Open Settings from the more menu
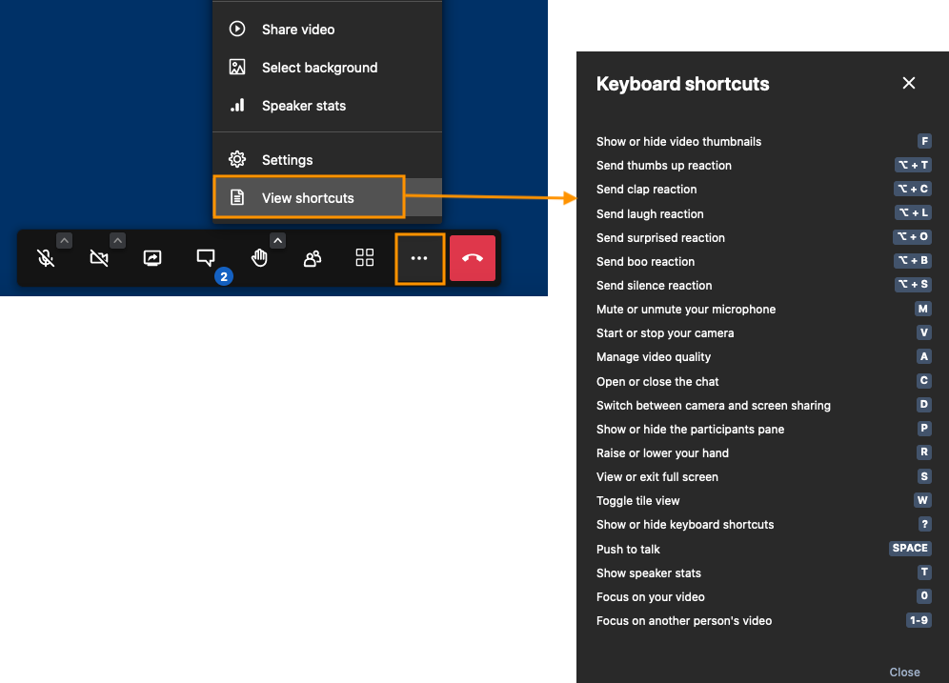949x683 pixels. (287, 160)
